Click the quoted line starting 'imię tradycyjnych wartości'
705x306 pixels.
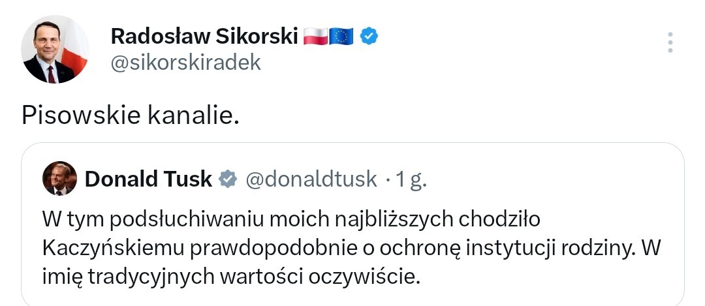tap(228, 277)
